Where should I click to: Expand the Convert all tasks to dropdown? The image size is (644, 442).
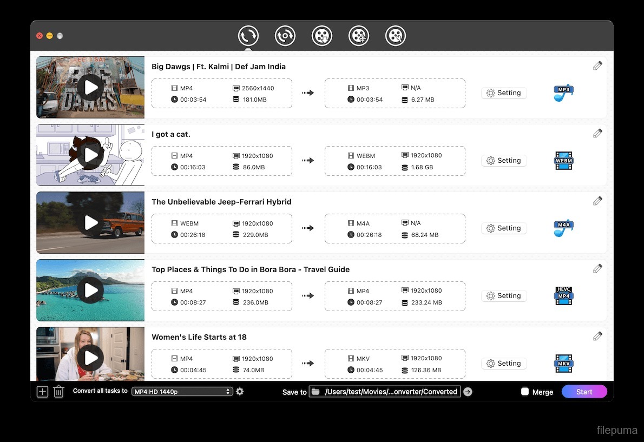click(x=182, y=392)
